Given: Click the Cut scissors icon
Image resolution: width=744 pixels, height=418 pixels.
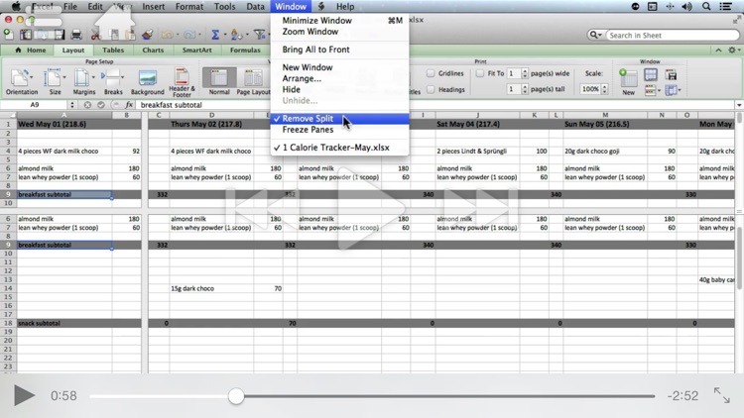Looking at the screenshot, I should pyautogui.click(x=96, y=35).
